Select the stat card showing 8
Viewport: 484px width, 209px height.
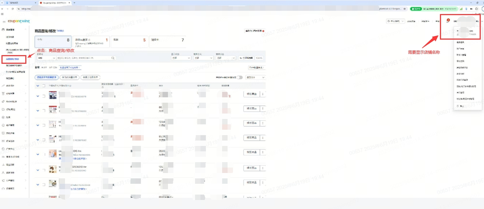click(x=53, y=41)
